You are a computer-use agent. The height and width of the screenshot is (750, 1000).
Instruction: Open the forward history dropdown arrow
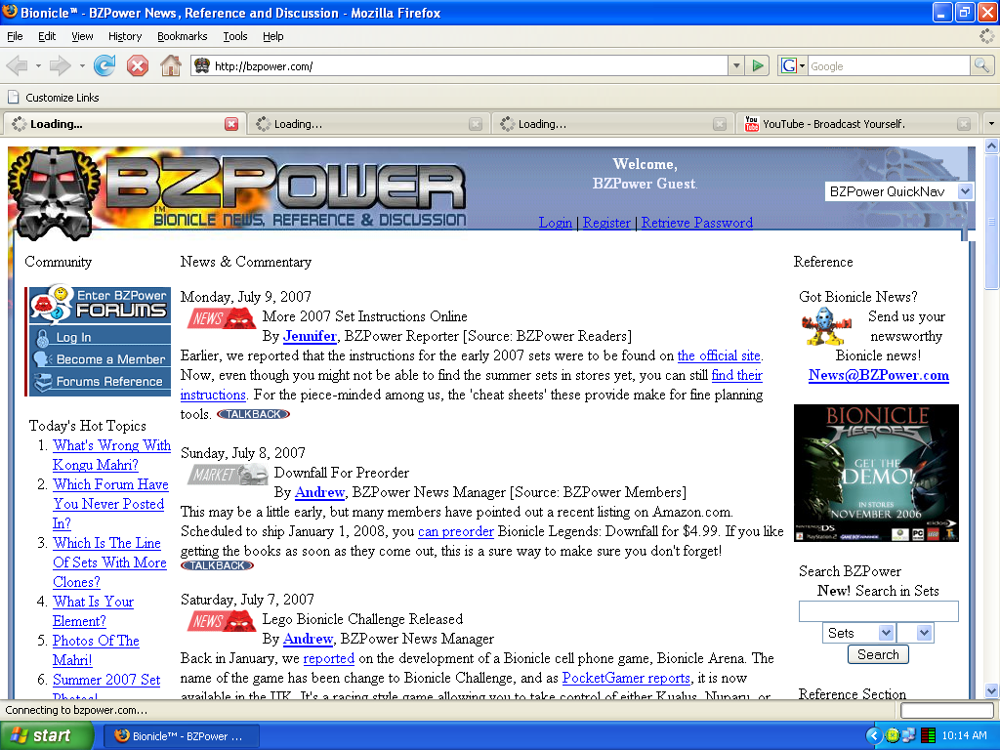click(x=82, y=65)
